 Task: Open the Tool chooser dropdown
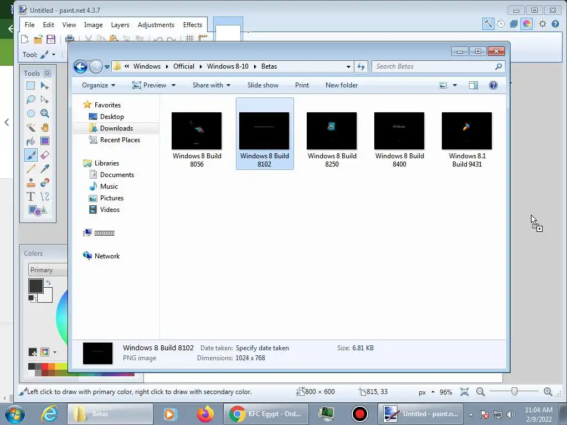[x=48, y=55]
